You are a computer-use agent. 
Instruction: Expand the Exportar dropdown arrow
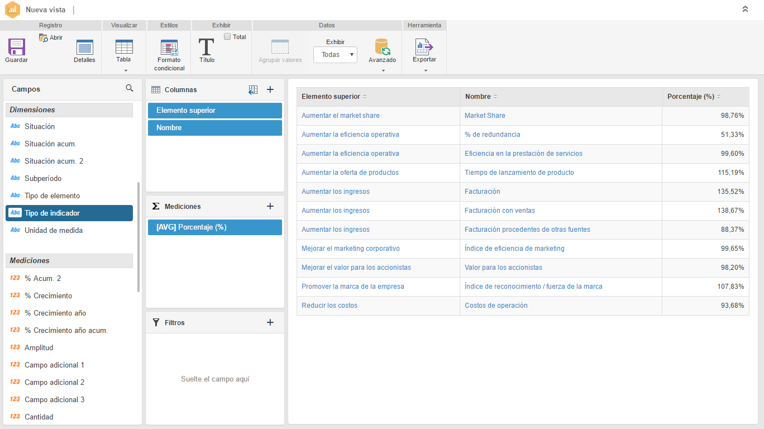pos(426,70)
